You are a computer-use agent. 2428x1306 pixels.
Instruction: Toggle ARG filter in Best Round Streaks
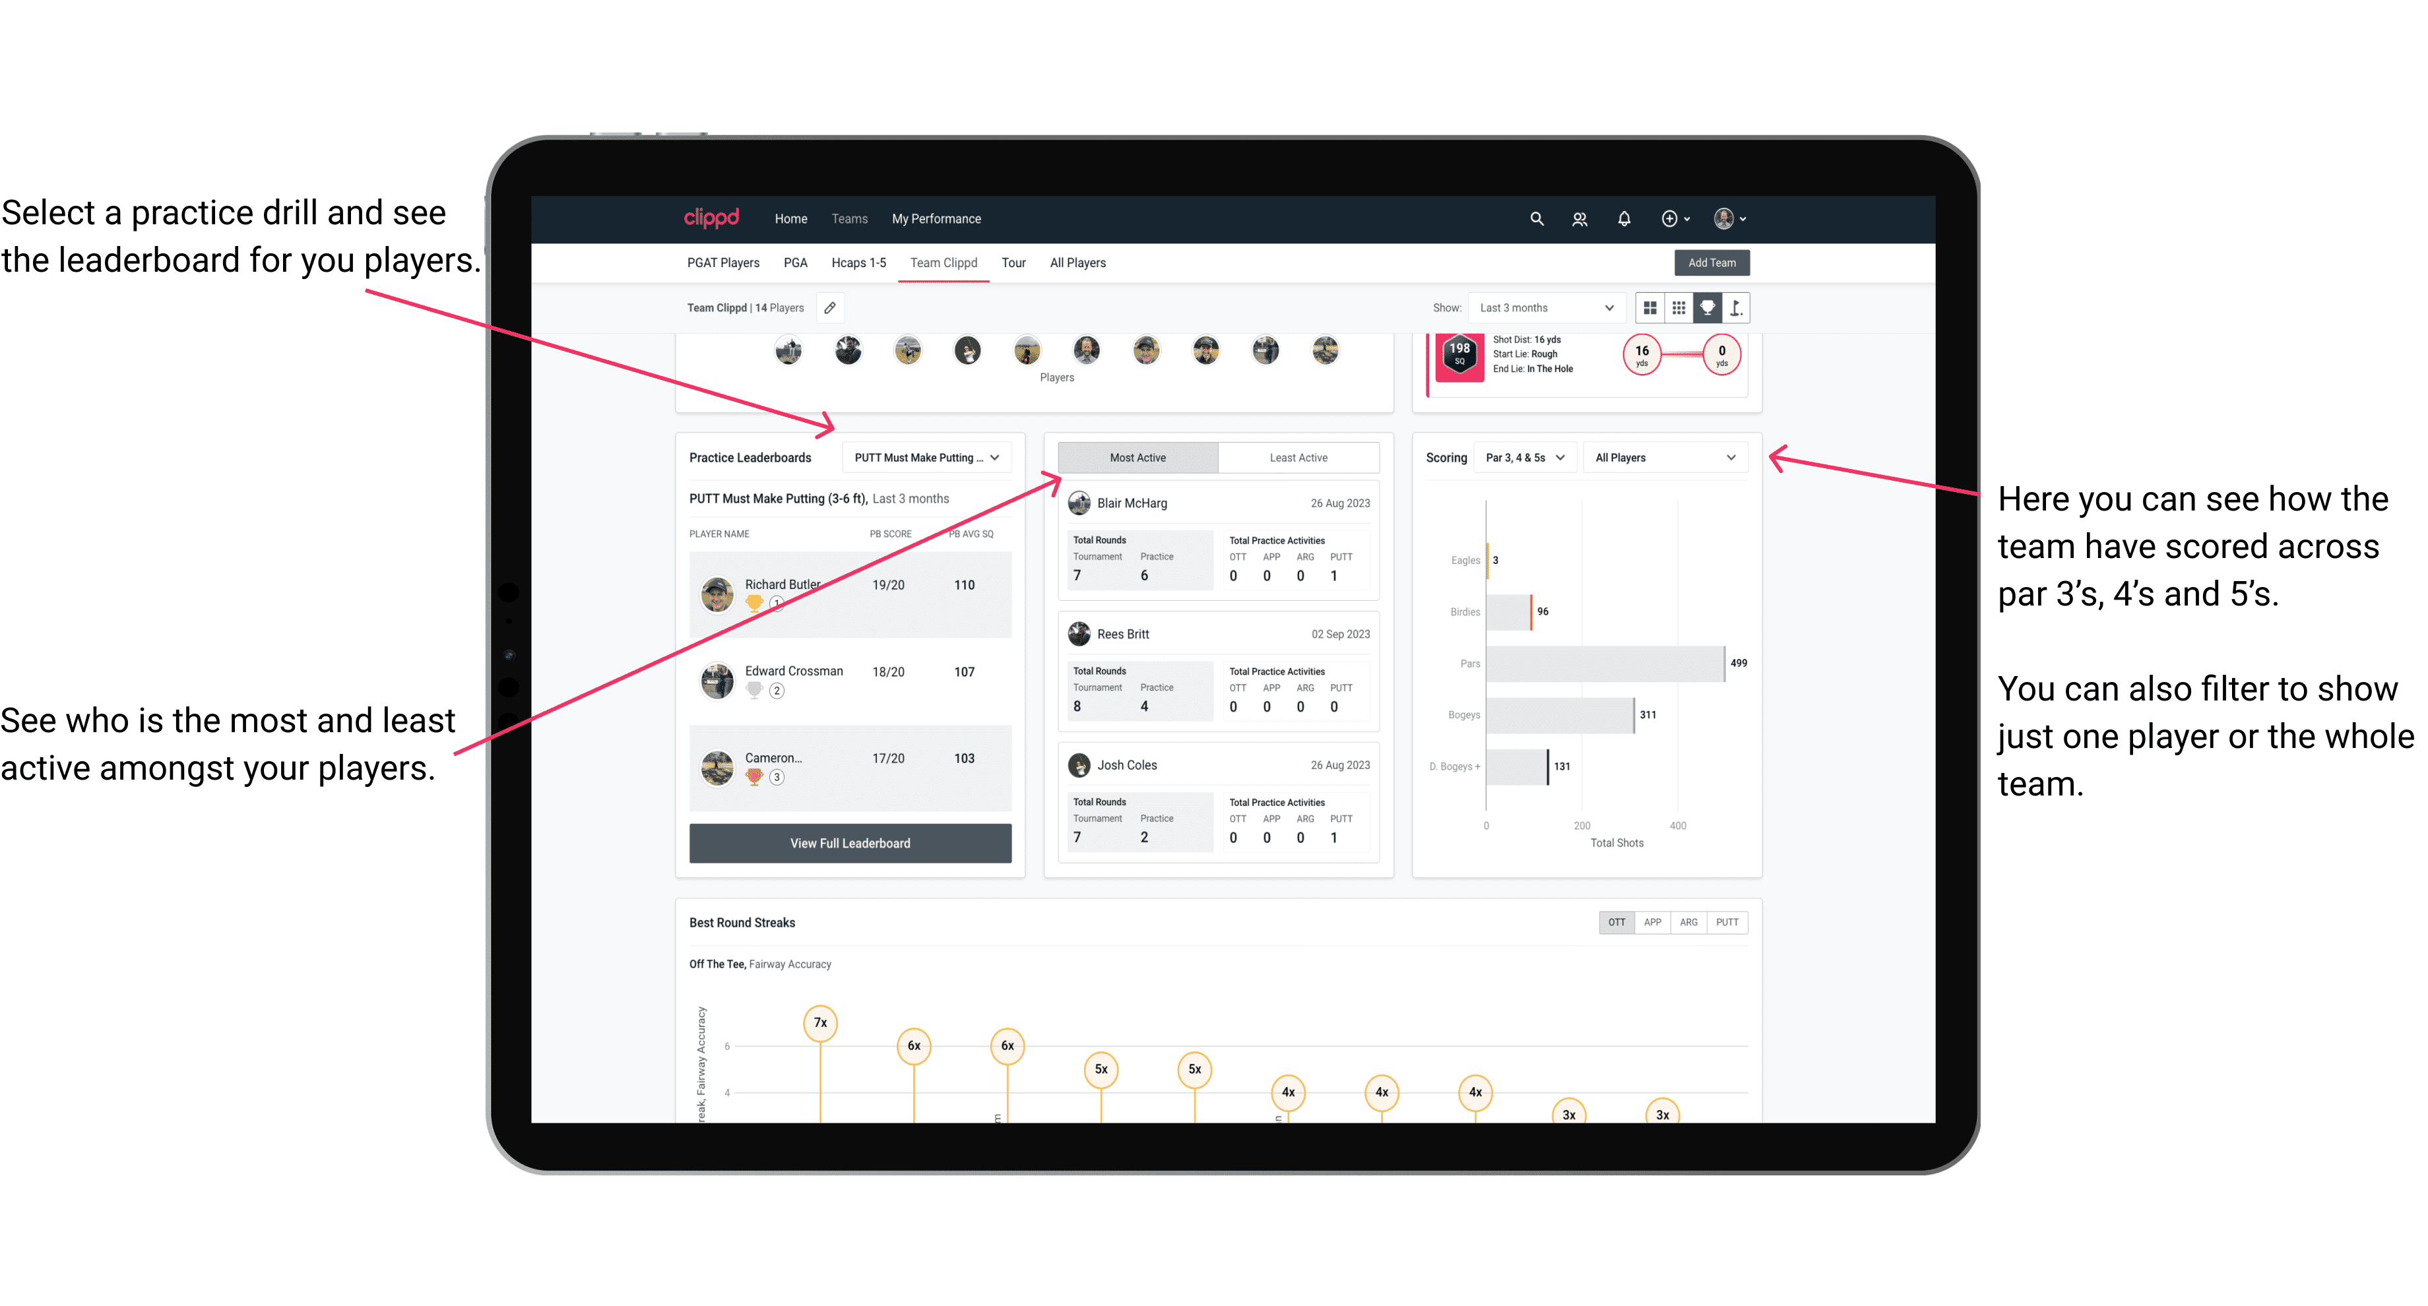tap(1687, 921)
